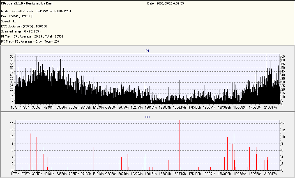This screenshot has width=295, height=178.
Task: Click the underlined KProbe v2.1.0 title
Action: (27, 3)
